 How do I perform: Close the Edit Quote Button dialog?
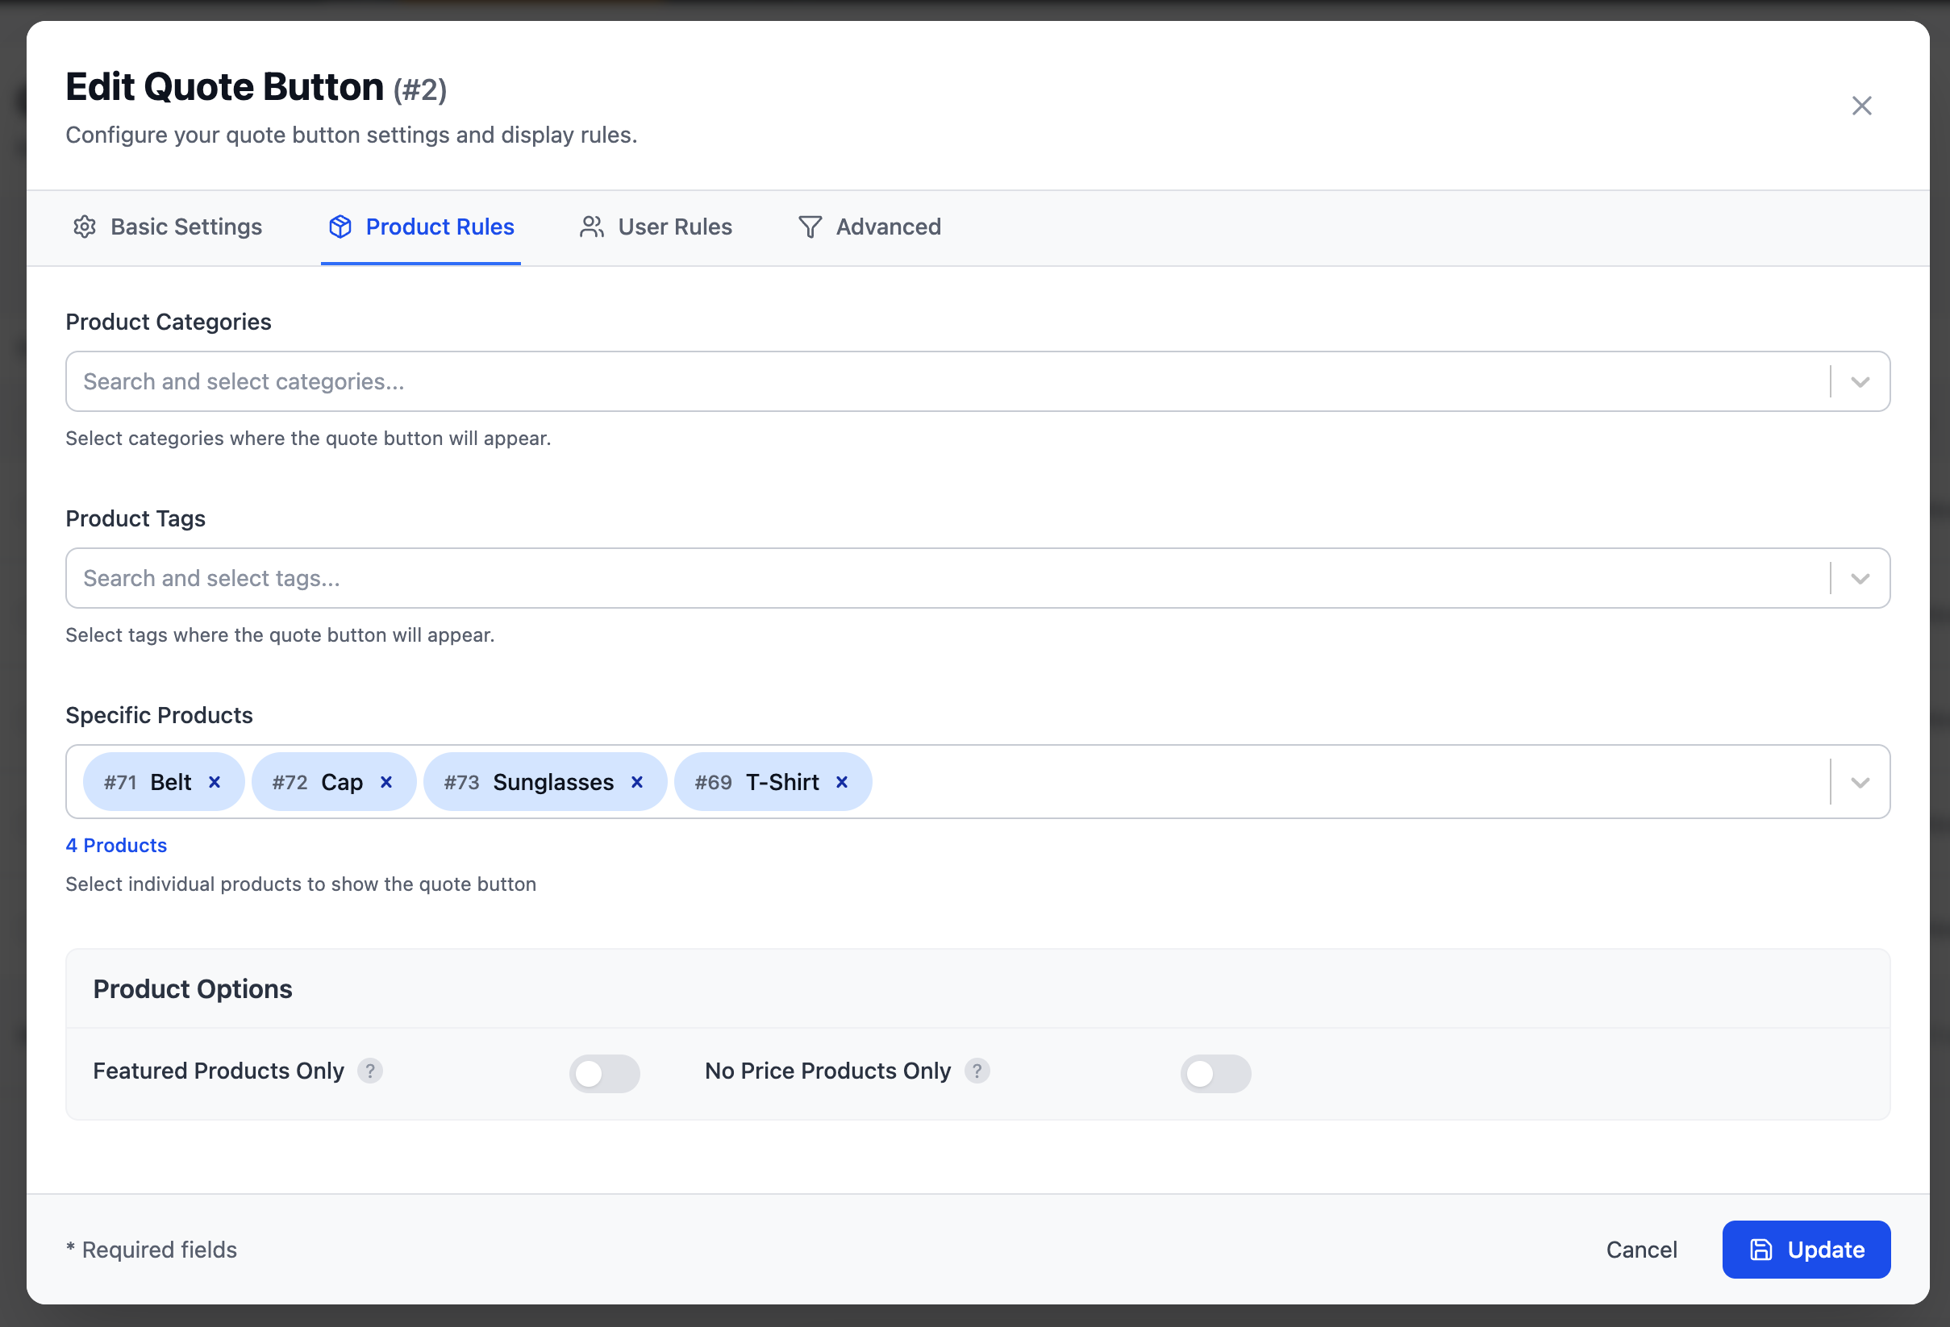(1861, 106)
